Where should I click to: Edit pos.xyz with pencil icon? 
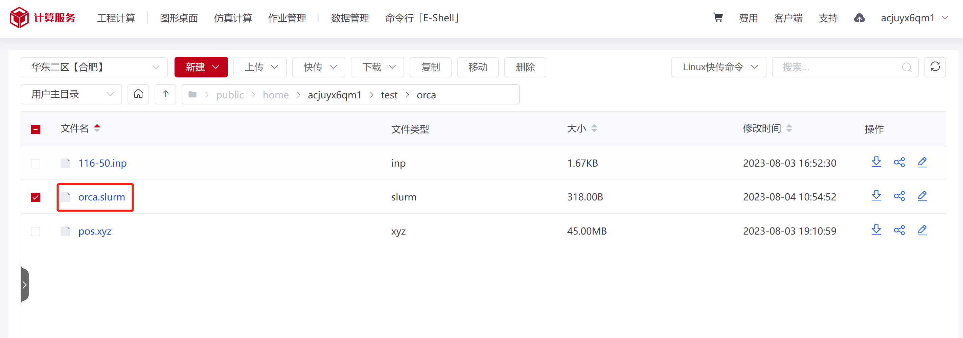922,230
